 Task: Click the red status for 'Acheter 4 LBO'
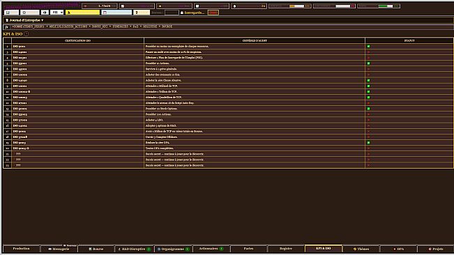coord(369,120)
